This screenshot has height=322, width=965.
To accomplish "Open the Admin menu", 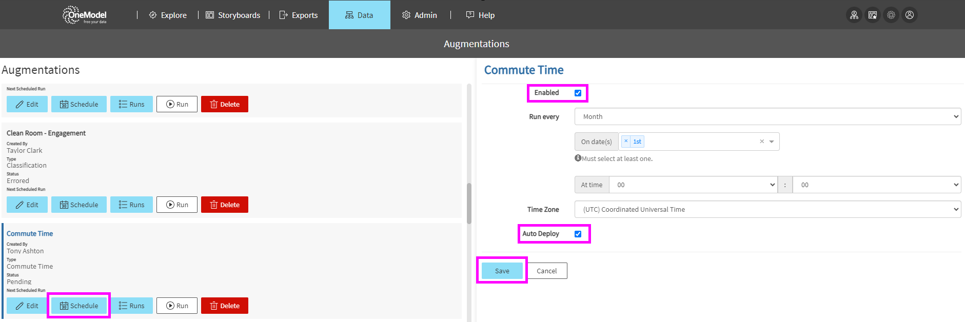I will click(420, 15).
